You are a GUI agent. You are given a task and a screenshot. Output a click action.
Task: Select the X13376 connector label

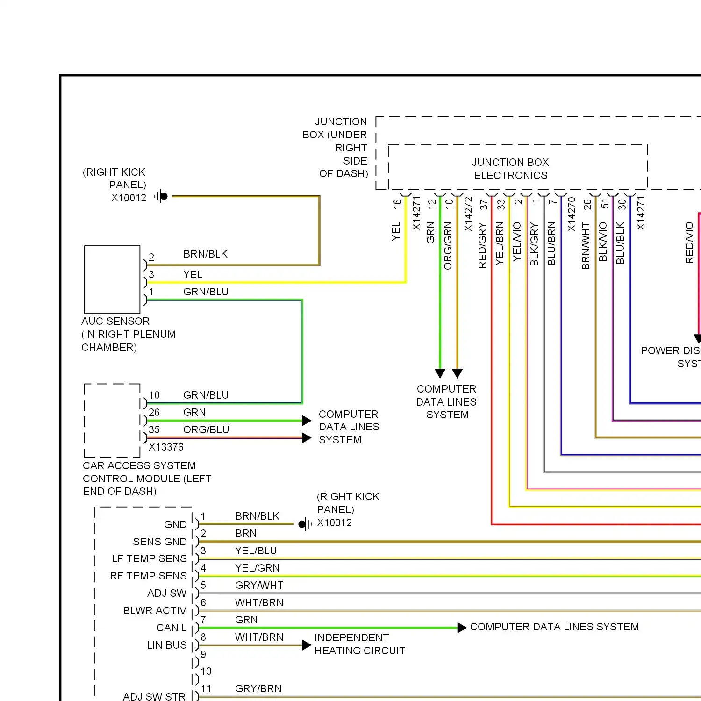(x=166, y=447)
